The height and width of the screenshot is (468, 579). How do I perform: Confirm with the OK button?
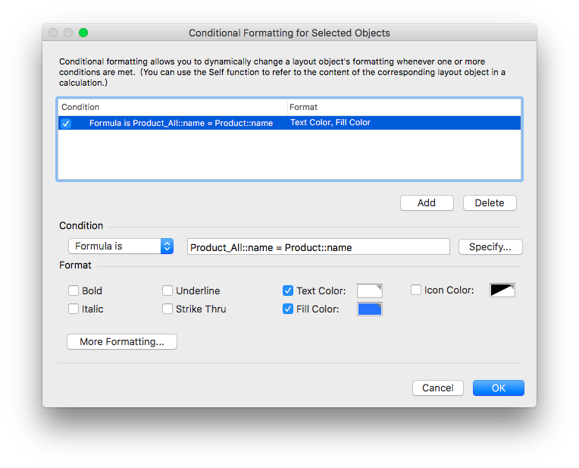(499, 388)
